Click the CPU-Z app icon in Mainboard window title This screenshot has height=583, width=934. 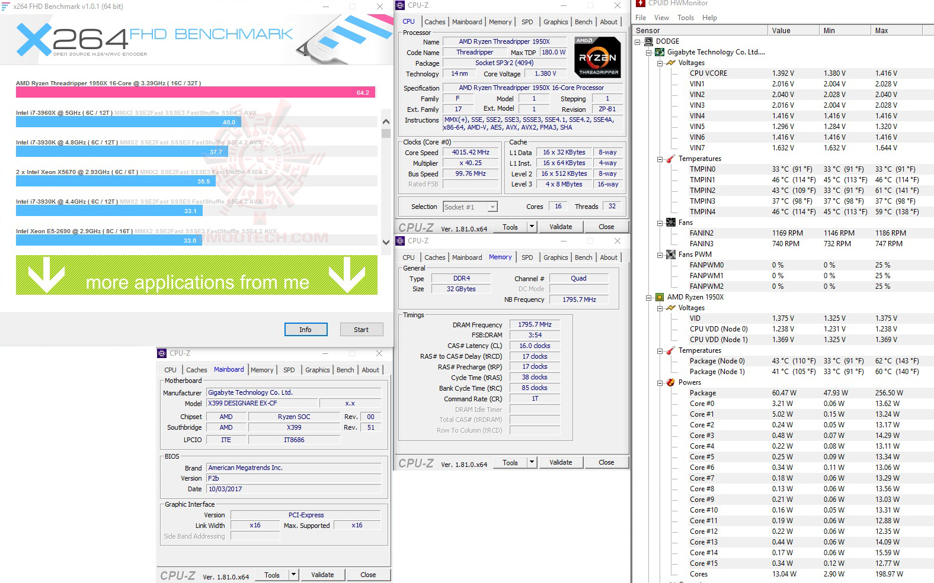pos(162,353)
